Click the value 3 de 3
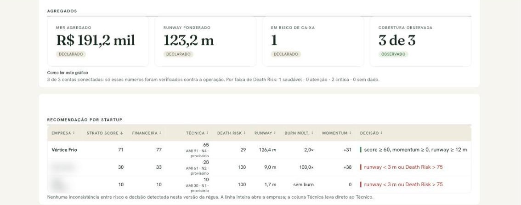This screenshot has width=521, height=205. point(397,40)
